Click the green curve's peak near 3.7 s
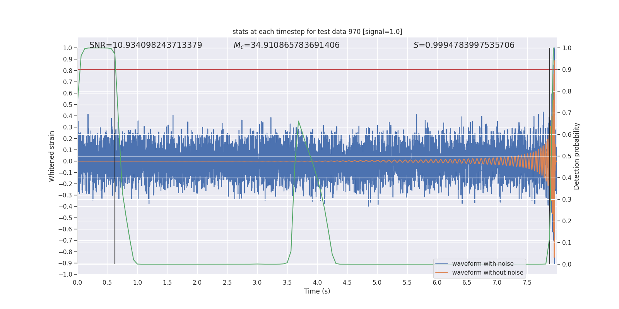 coord(298,121)
